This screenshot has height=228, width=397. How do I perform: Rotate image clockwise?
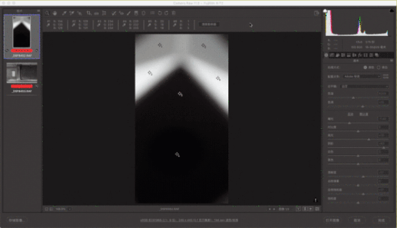[x=166, y=13]
